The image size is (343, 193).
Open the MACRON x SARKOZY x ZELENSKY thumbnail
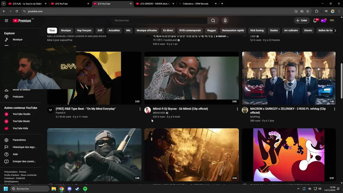[x=289, y=78]
